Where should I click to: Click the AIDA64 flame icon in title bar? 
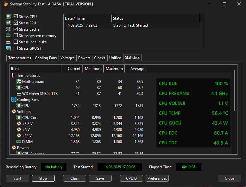point(6,4)
